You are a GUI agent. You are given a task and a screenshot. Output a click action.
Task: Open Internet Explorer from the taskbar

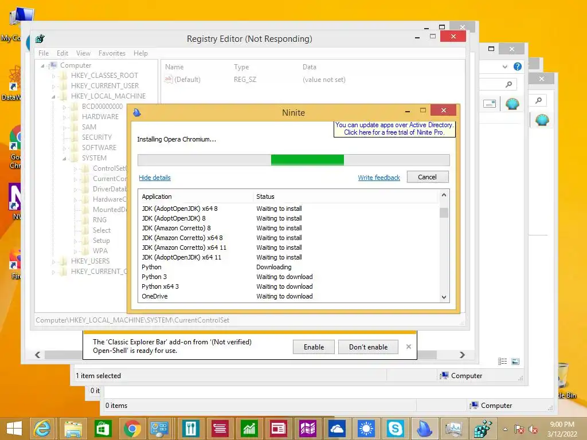42,429
